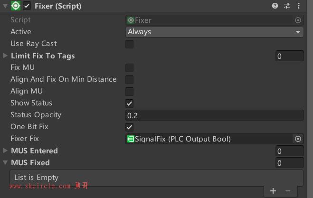The width and height of the screenshot is (313, 198).
Task: Uncheck the One Bit Fix checkbox
Action: (129, 127)
